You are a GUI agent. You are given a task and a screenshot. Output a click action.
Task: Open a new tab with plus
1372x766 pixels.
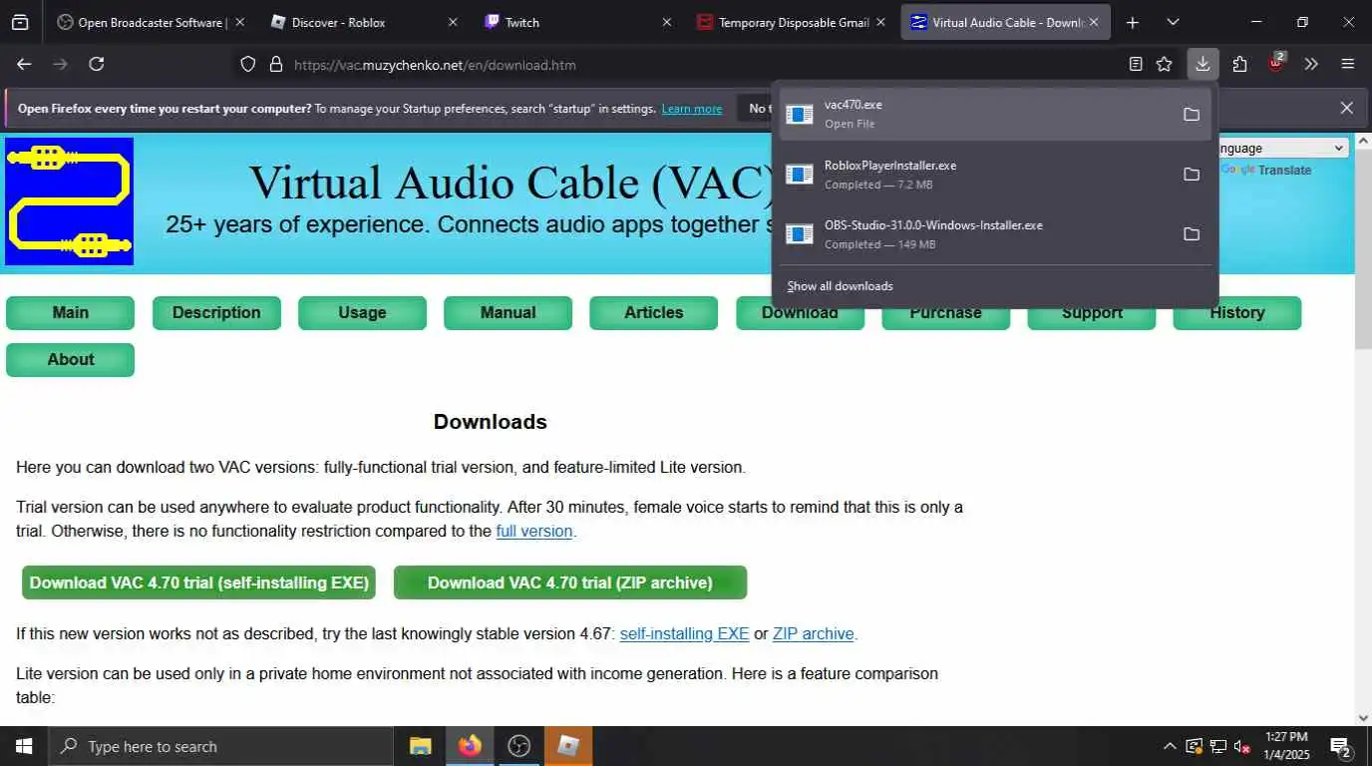pyautogui.click(x=1132, y=22)
